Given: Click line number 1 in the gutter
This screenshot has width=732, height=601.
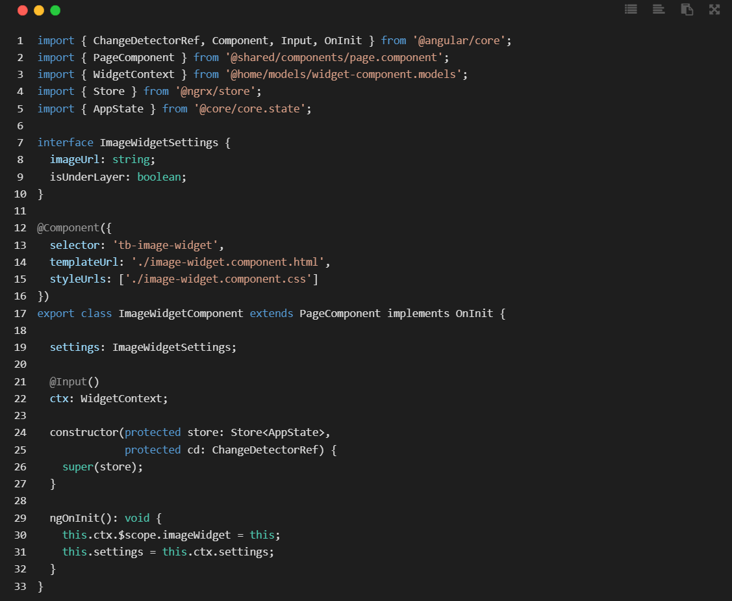Looking at the screenshot, I should pos(20,41).
